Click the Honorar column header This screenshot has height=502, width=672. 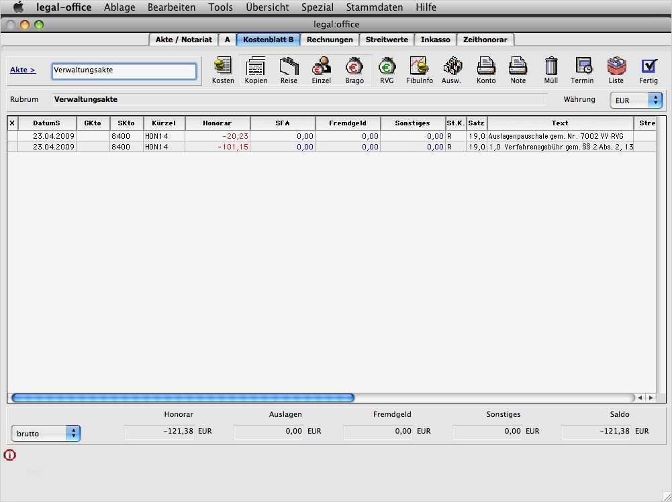tap(218, 123)
